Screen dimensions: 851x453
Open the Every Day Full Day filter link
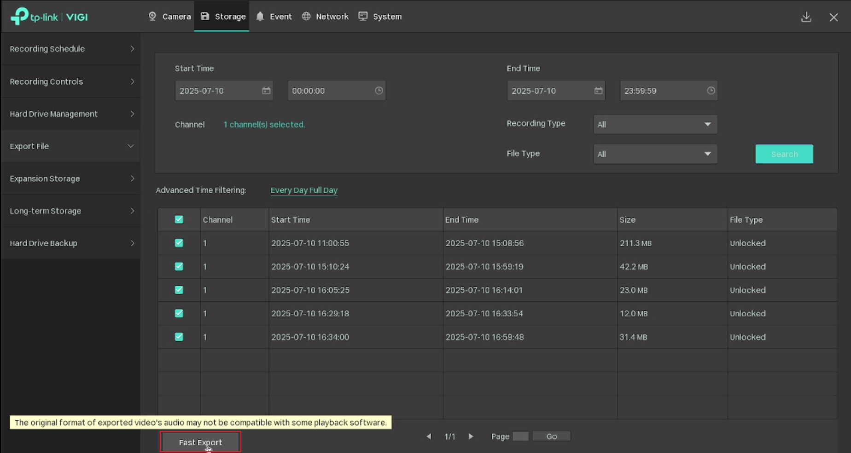pyautogui.click(x=304, y=190)
